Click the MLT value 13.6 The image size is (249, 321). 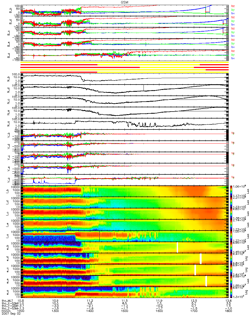coord(228,301)
